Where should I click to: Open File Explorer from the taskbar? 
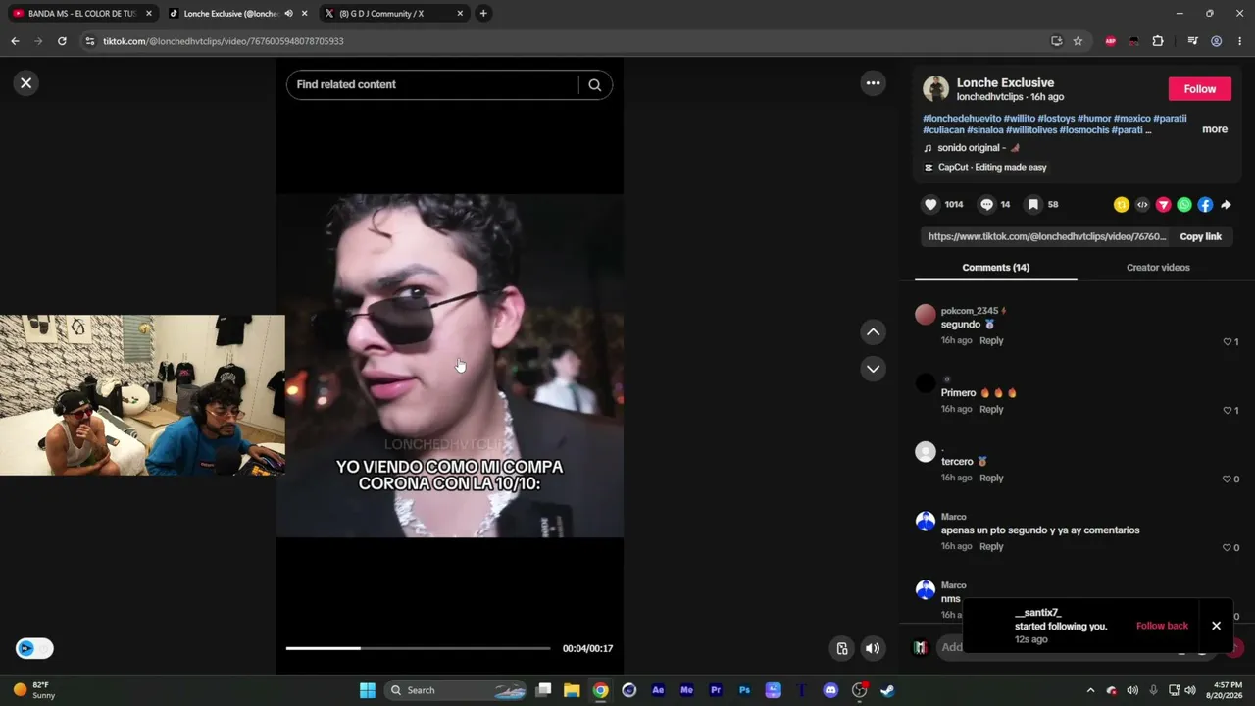(572, 690)
